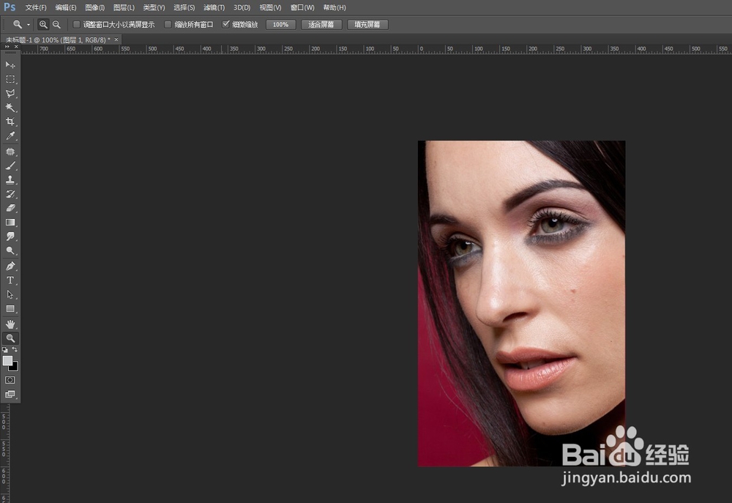
Task: Select the Brush tool
Action: (10, 165)
